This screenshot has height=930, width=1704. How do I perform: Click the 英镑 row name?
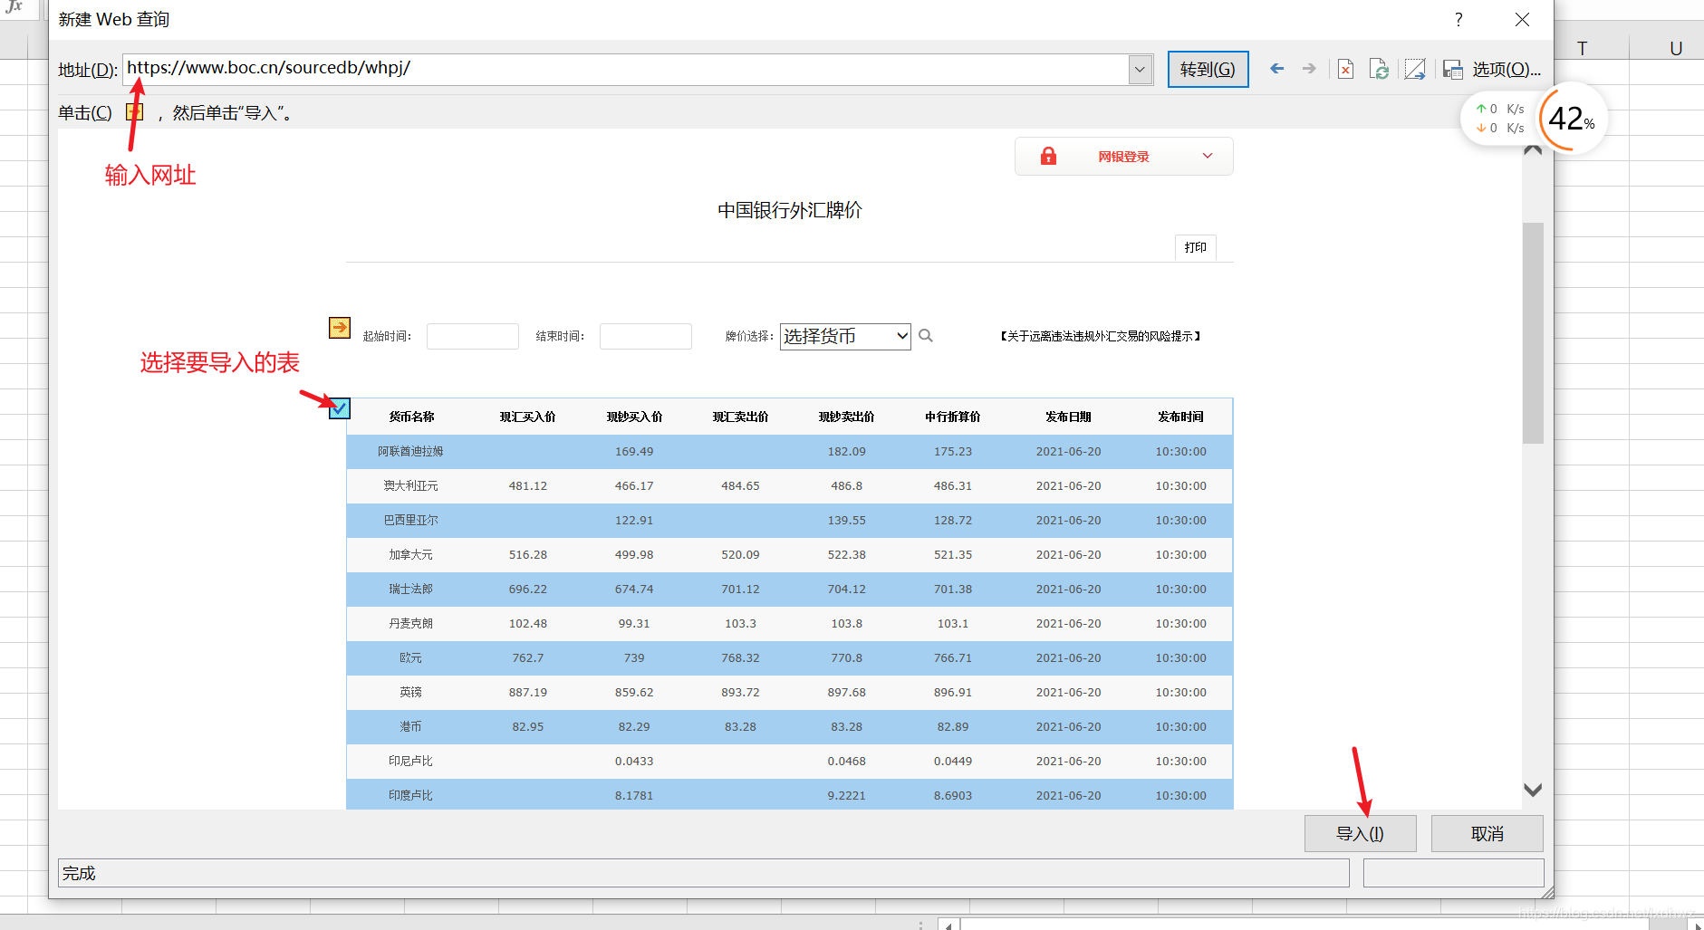(x=410, y=692)
